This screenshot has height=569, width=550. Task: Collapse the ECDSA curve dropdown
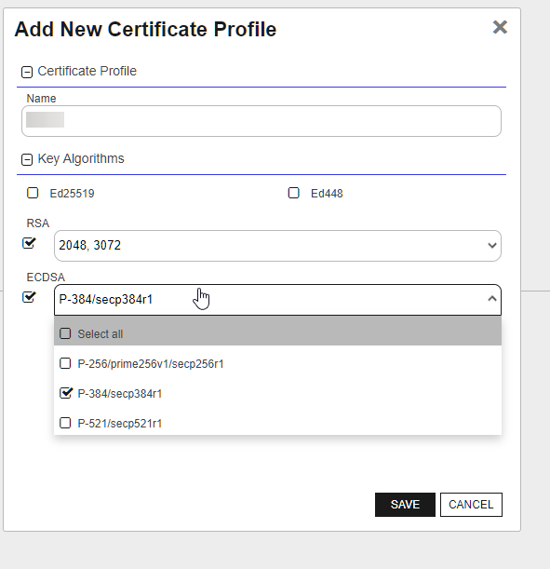click(277, 300)
